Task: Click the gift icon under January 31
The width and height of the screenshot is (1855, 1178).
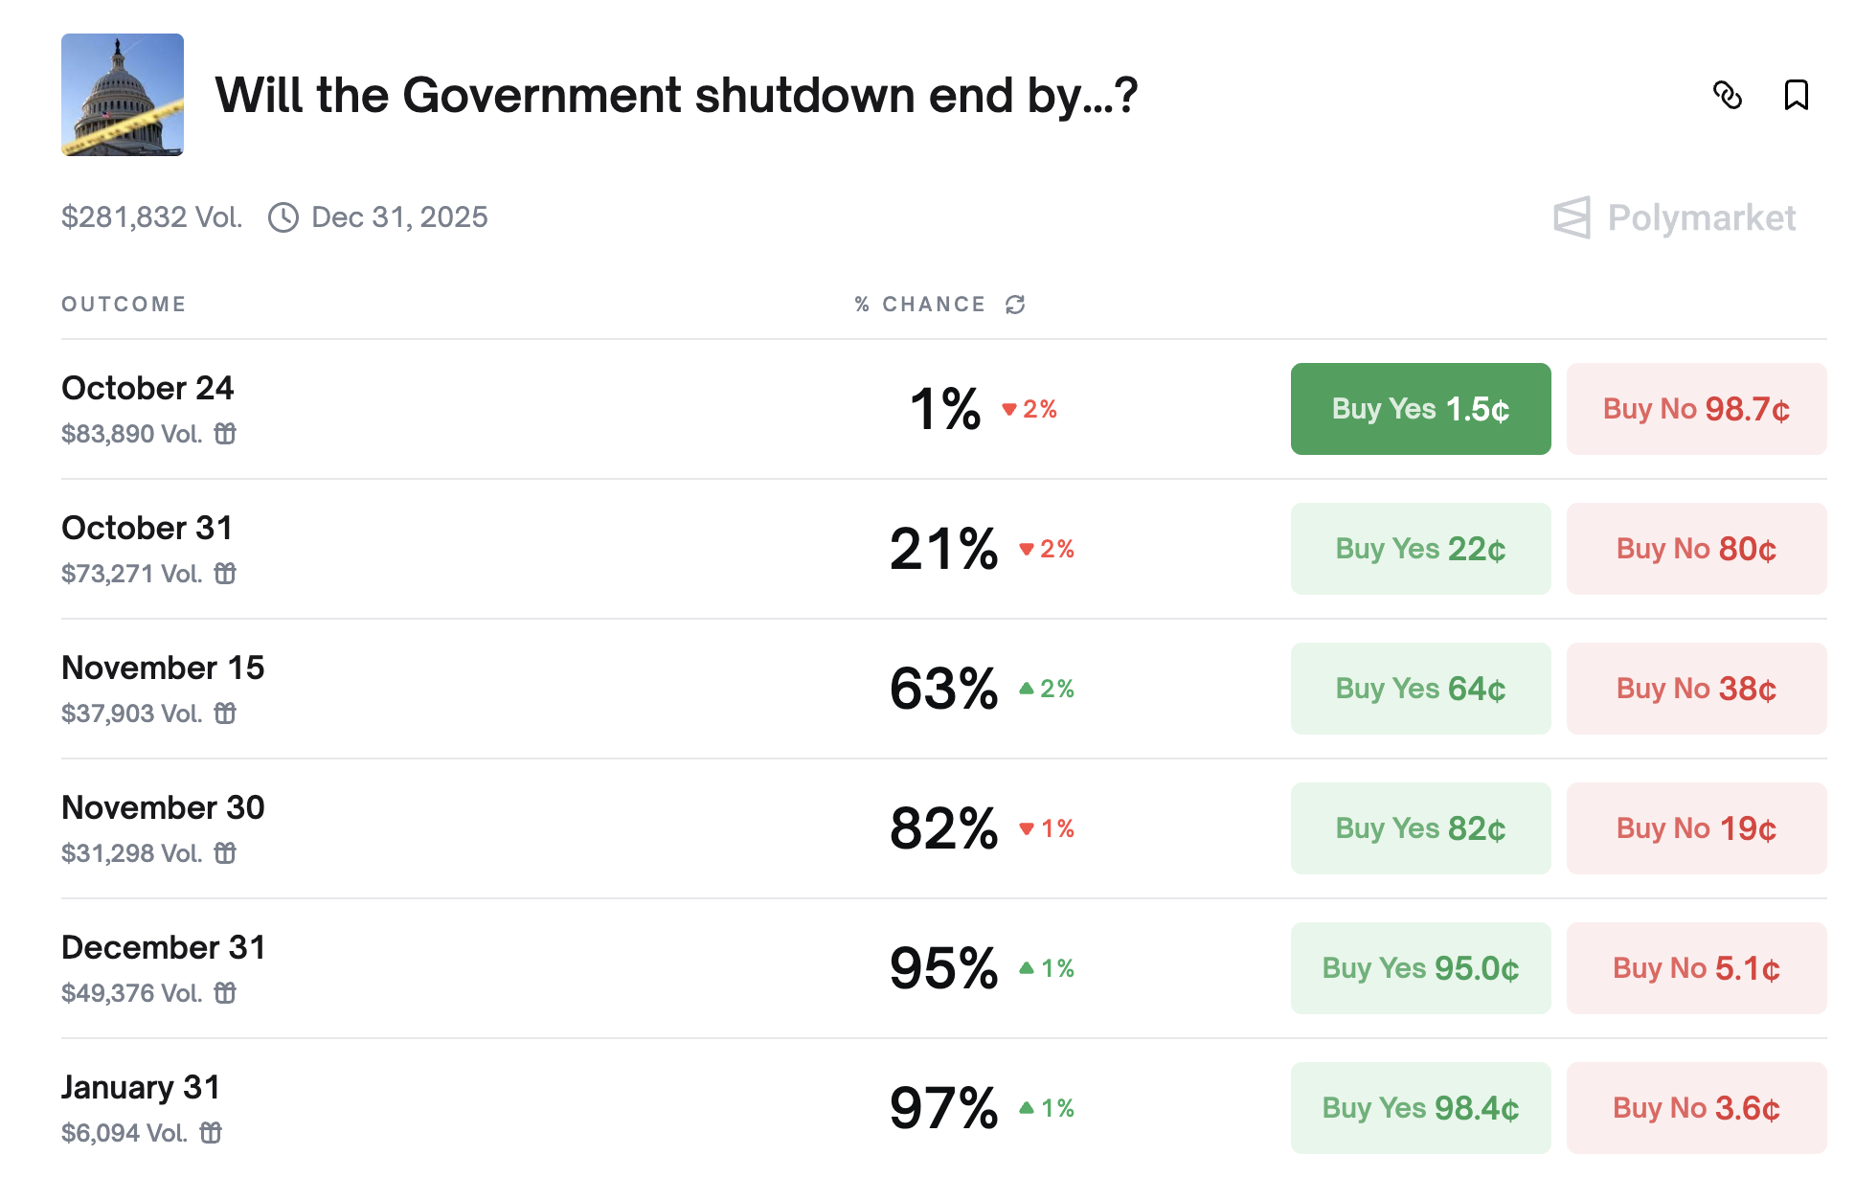Action: [x=211, y=1133]
